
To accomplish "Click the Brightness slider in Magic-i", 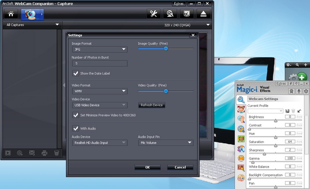I will point(275,121).
